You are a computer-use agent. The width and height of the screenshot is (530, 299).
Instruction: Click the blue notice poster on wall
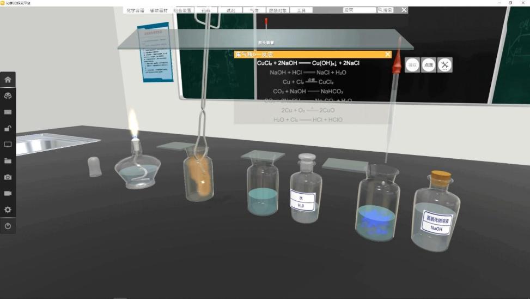[x=155, y=52]
